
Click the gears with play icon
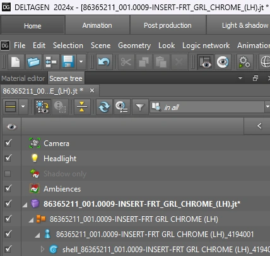click(245, 62)
